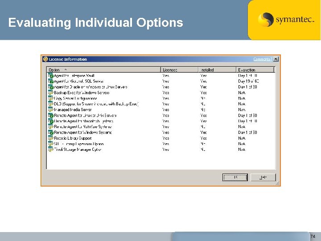Click Licensed 'Yes' for Backup Exec for Windows
The image size is (321, 241).
pos(166,93)
